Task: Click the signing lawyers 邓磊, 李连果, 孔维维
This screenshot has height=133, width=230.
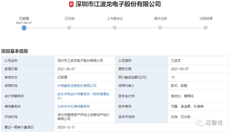Action: tap(187, 106)
